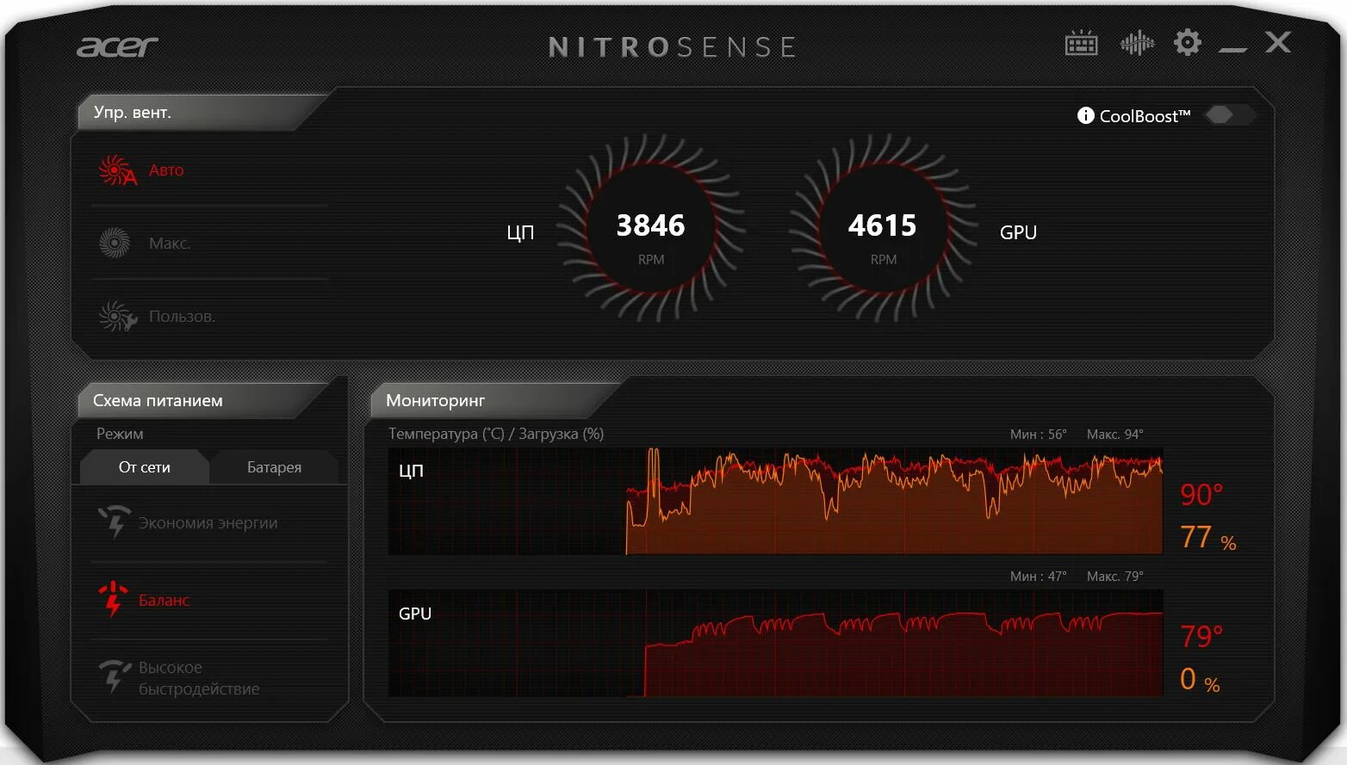The height and width of the screenshot is (765, 1347).
Task: Click the Высокое быстродействие lightning icon
Action: tap(114, 676)
